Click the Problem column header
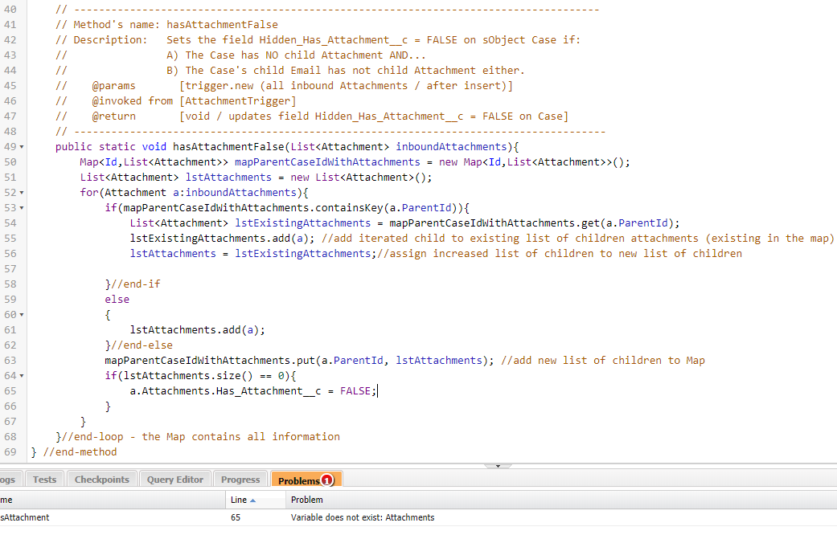Image resolution: width=837 pixels, height=535 pixels. click(x=307, y=500)
